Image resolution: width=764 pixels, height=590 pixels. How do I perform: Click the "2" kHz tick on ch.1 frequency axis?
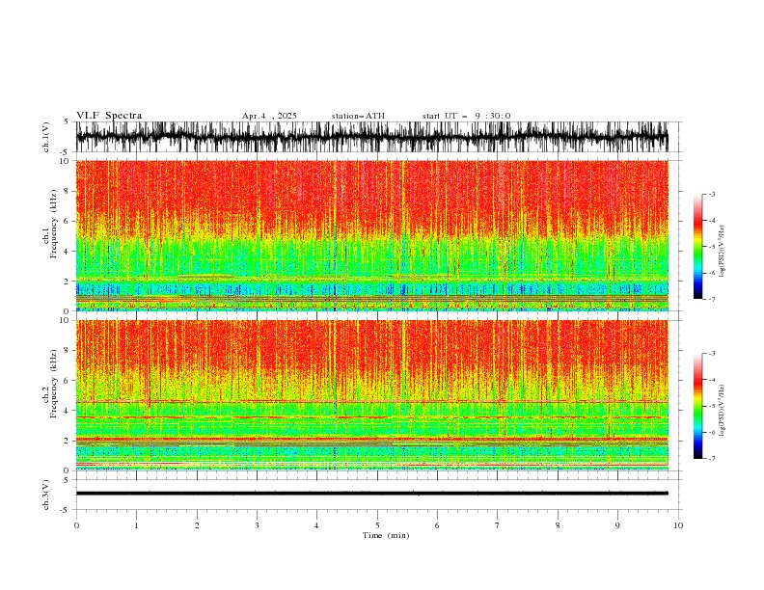(x=68, y=282)
